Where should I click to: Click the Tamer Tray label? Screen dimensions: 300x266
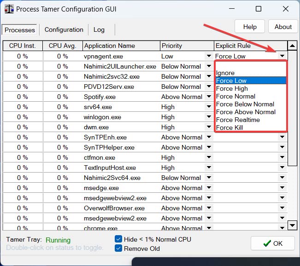click(24, 239)
